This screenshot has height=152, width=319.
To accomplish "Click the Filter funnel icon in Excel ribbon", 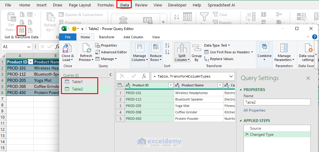I will (x=204, y=17).
